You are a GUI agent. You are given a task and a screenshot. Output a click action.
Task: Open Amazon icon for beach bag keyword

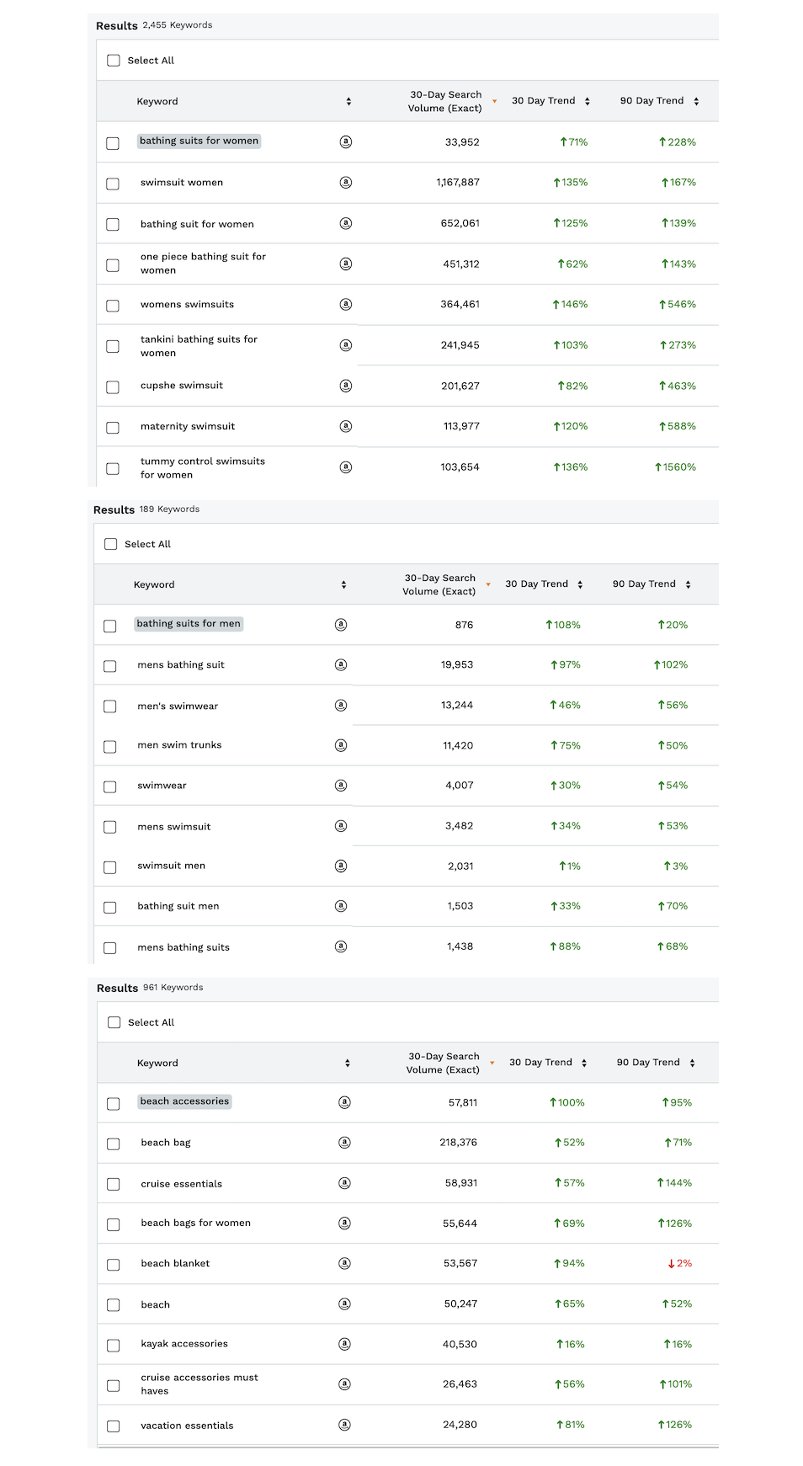(344, 1143)
